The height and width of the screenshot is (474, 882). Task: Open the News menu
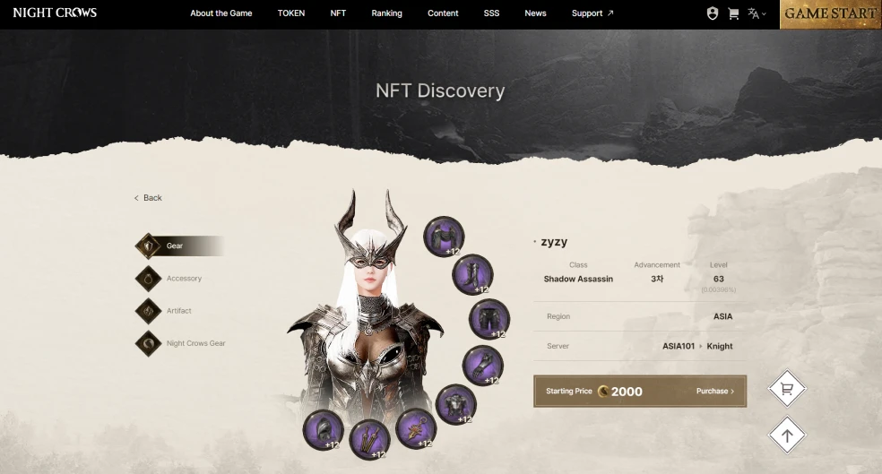(x=535, y=13)
